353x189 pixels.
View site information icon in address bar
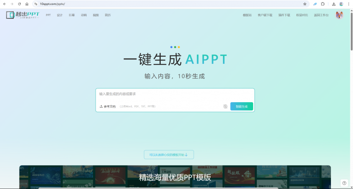[36, 4]
